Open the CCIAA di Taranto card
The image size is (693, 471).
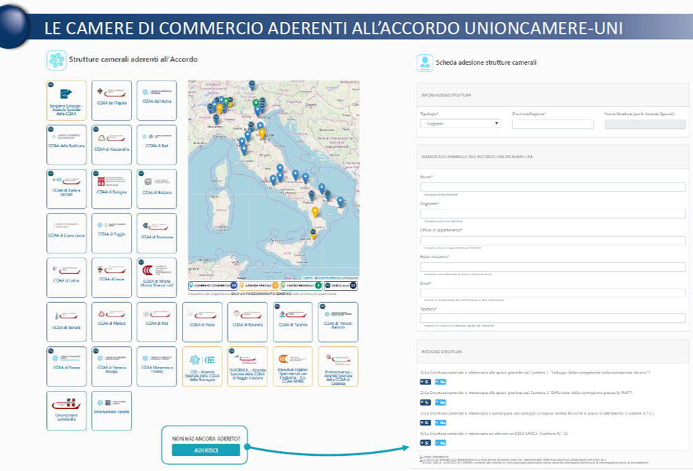[293, 322]
